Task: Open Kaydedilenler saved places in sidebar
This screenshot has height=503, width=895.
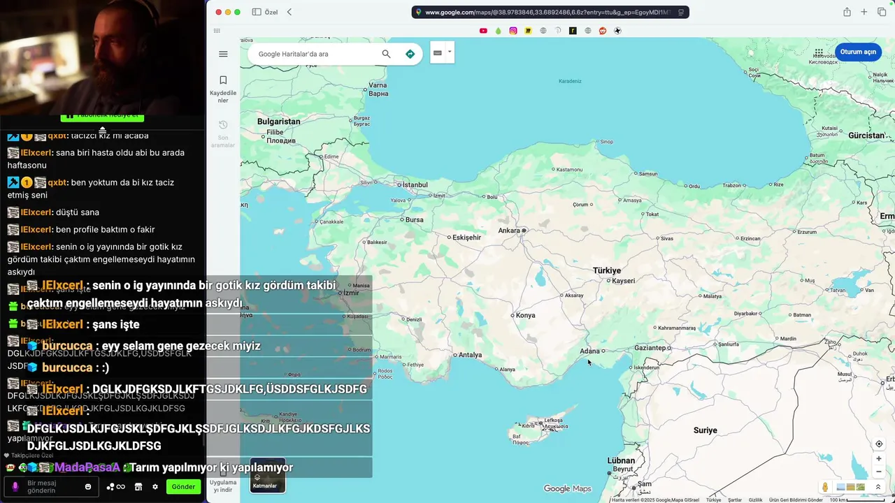Action: pos(223,89)
